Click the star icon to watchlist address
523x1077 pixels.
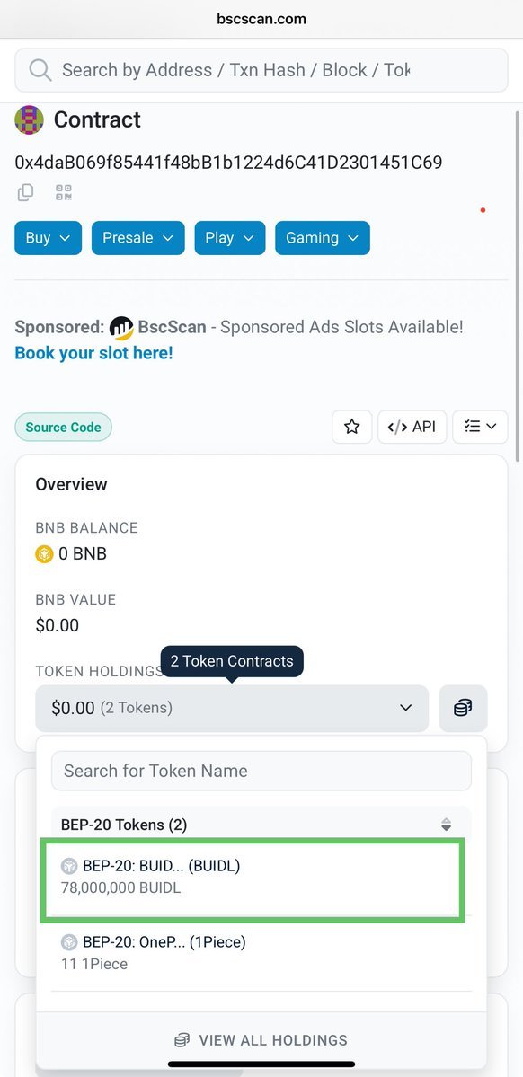[352, 427]
